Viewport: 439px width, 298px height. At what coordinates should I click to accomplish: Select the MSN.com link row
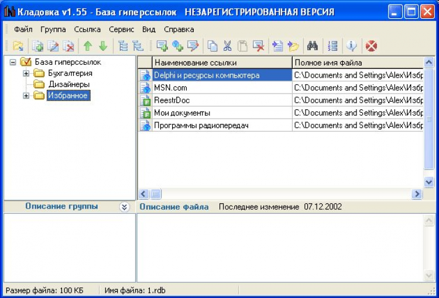tap(222, 88)
